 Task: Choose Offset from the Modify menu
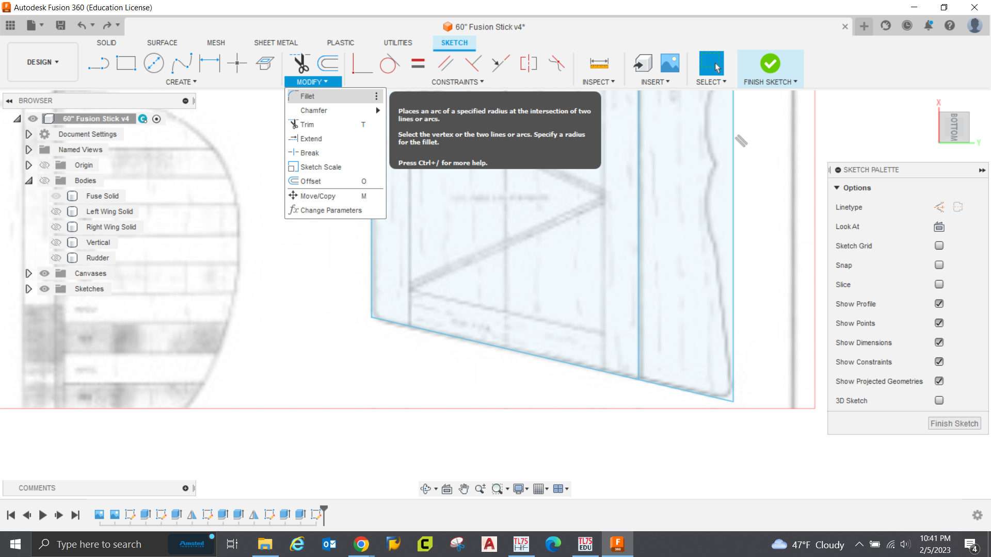pos(311,181)
